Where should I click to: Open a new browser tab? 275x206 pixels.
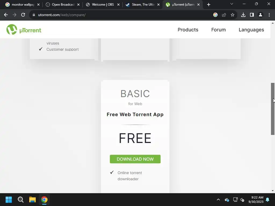tap(208, 5)
